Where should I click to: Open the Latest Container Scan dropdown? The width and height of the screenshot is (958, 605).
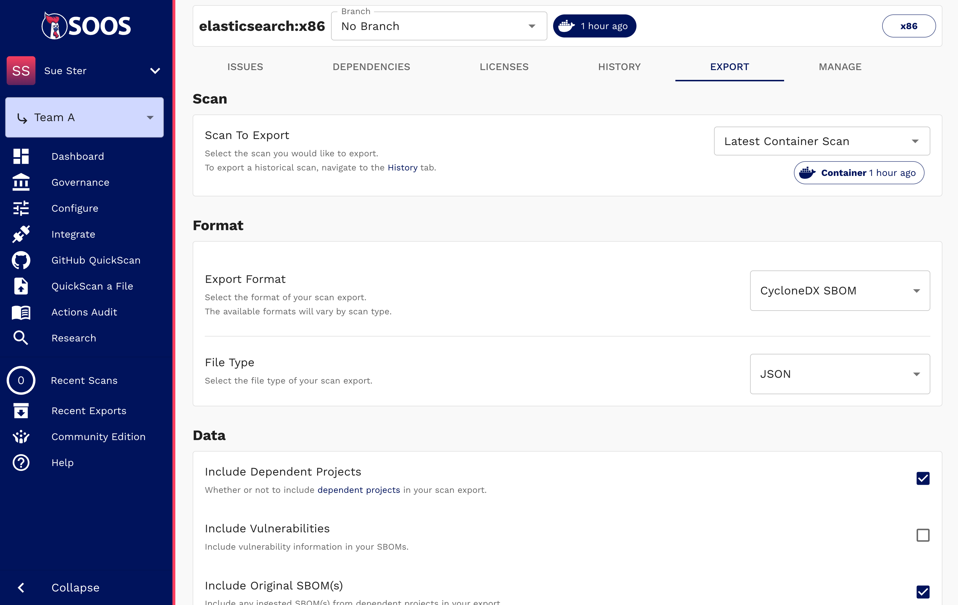point(822,141)
